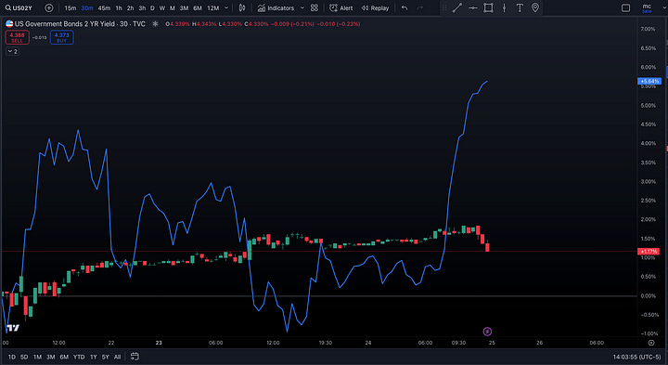Set date range to 1M
Screen dimensions: 668x365
pos(37,357)
